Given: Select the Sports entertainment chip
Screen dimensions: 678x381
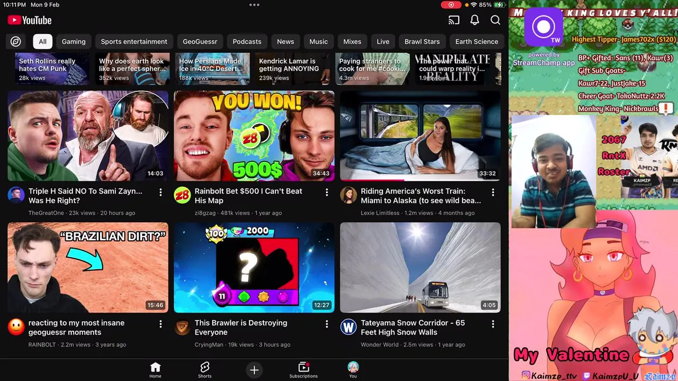Looking at the screenshot, I should click(134, 41).
